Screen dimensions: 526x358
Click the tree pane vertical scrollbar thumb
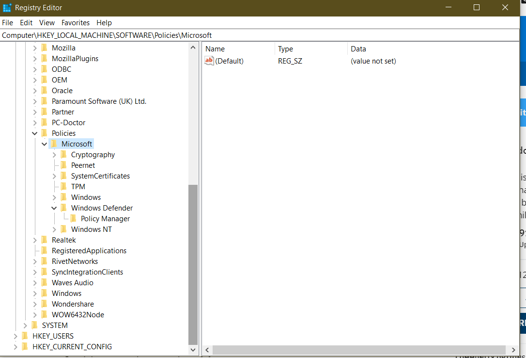click(193, 265)
